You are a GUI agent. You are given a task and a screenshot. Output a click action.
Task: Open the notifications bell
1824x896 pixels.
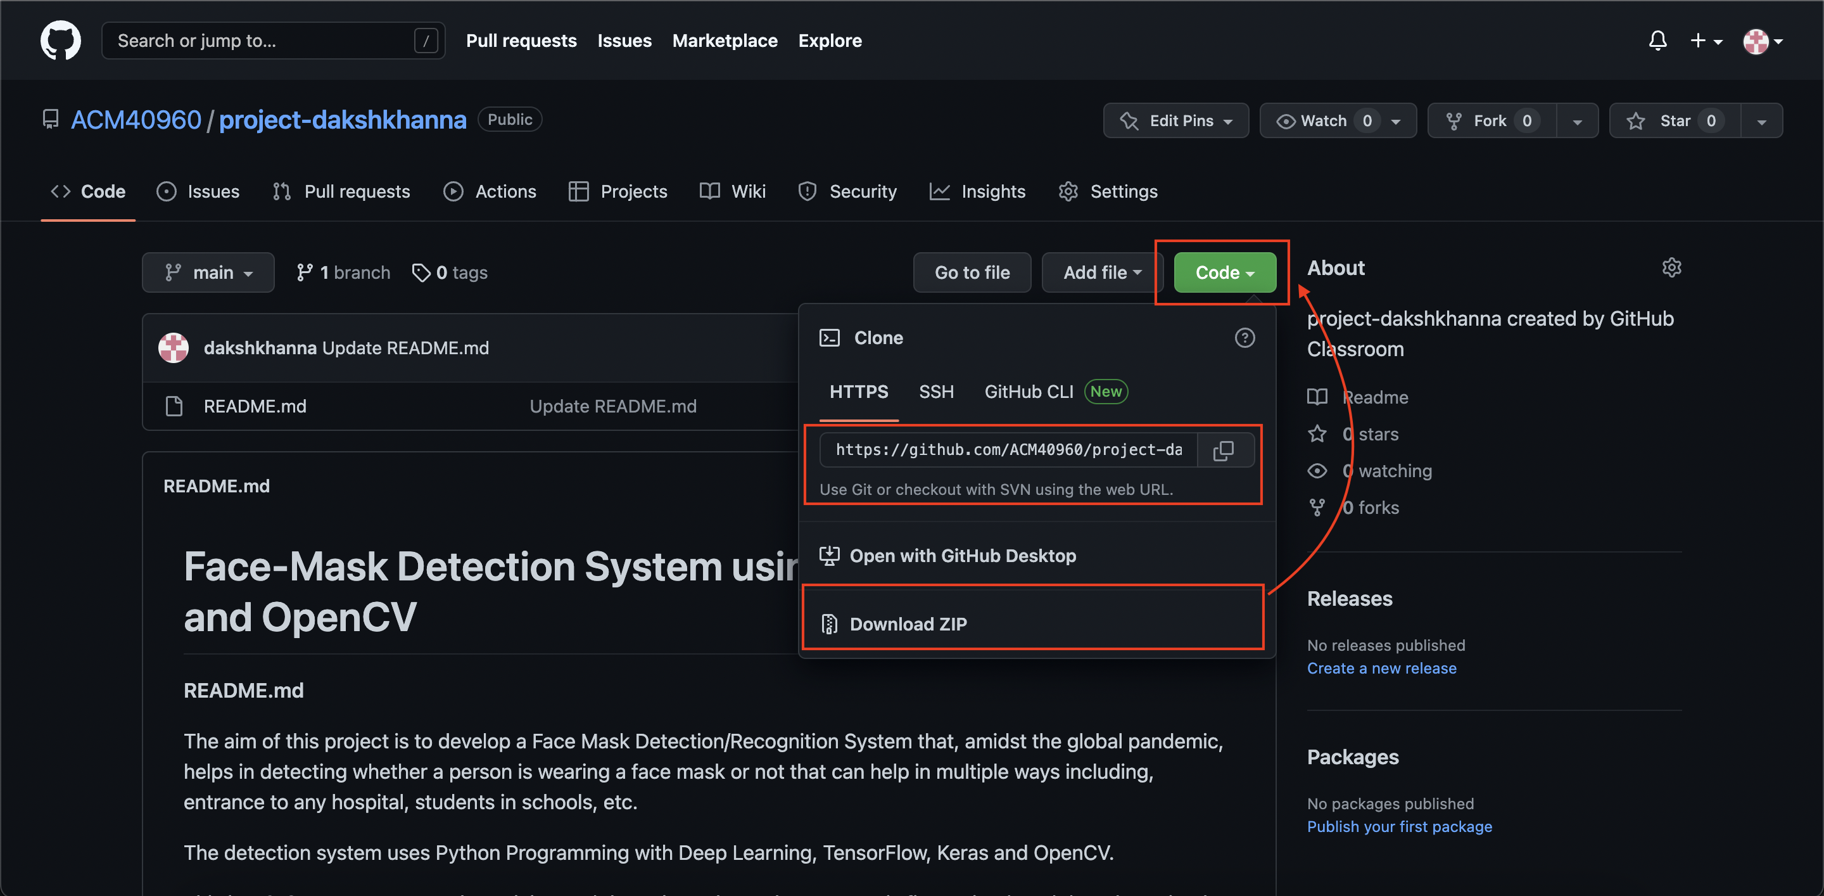(x=1657, y=41)
